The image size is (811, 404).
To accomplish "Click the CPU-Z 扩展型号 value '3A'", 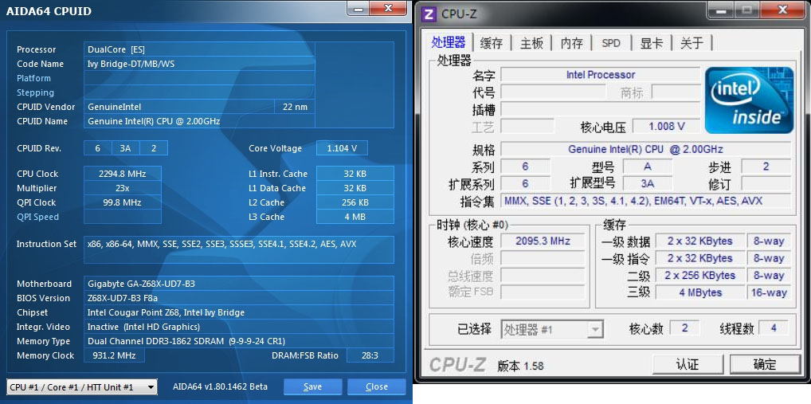I will pyautogui.click(x=648, y=183).
